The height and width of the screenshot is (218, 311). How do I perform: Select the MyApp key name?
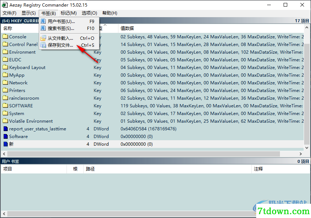(x=17, y=75)
